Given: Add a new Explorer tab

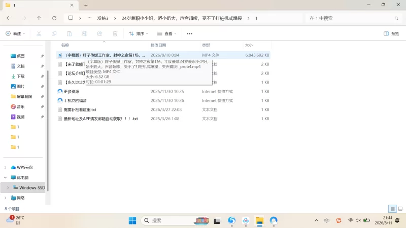Looking at the screenshot, I should tap(86, 5).
